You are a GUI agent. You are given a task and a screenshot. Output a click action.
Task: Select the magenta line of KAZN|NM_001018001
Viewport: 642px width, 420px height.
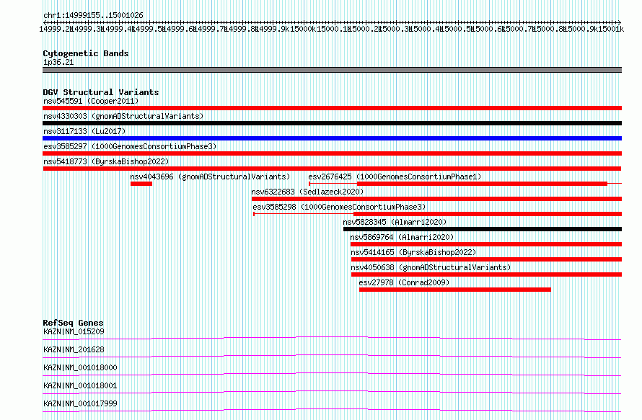(x=332, y=392)
